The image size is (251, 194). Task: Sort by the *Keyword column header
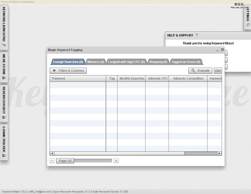click(x=78, y=79)
